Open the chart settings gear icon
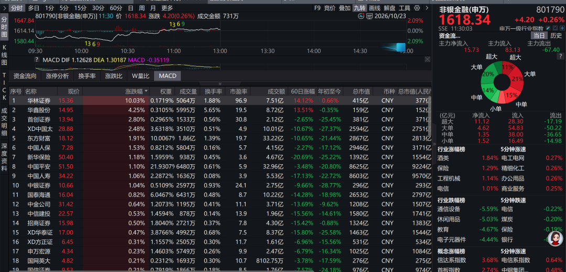The image size is (566, 272). [417, 8]
